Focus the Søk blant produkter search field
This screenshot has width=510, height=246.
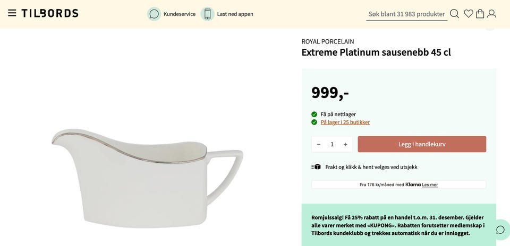tap(406, 14)
